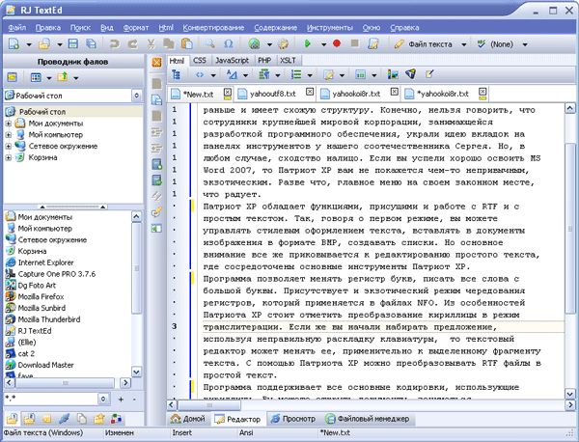Open the Правка menu
The image size is (579, 442).
point(48,28)
